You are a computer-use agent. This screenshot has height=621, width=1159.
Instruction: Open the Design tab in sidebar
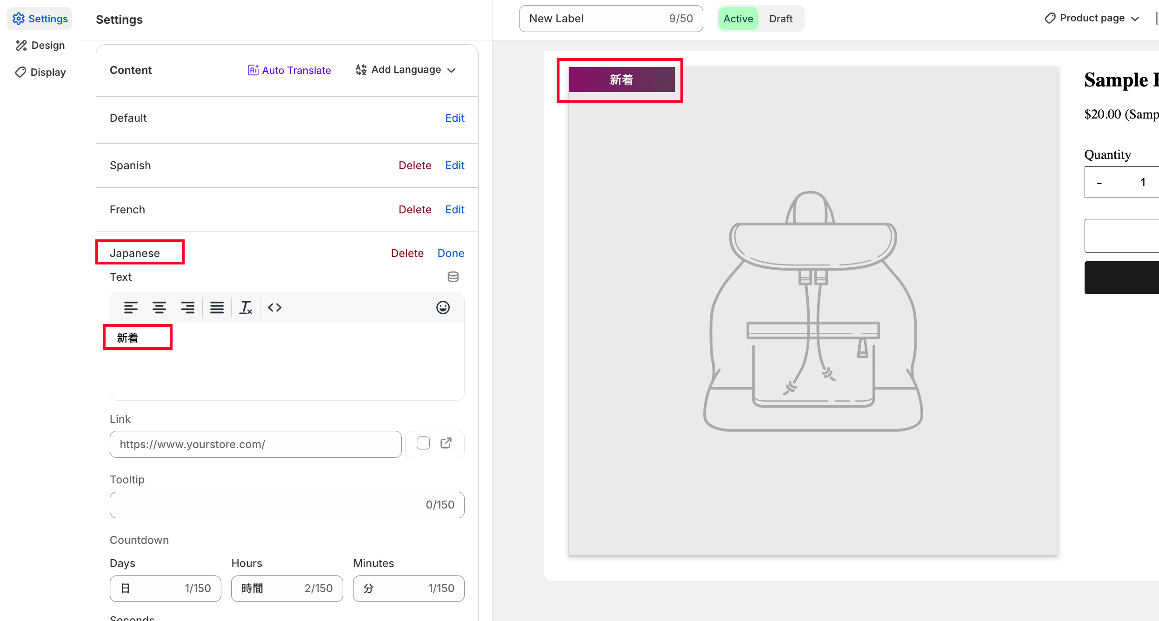point(40,46)
